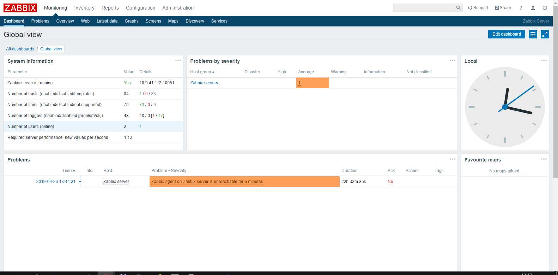Open the Support link

coord(478,8)
